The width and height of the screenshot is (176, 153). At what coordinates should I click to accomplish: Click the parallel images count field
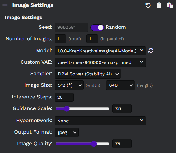click(92, 39)
